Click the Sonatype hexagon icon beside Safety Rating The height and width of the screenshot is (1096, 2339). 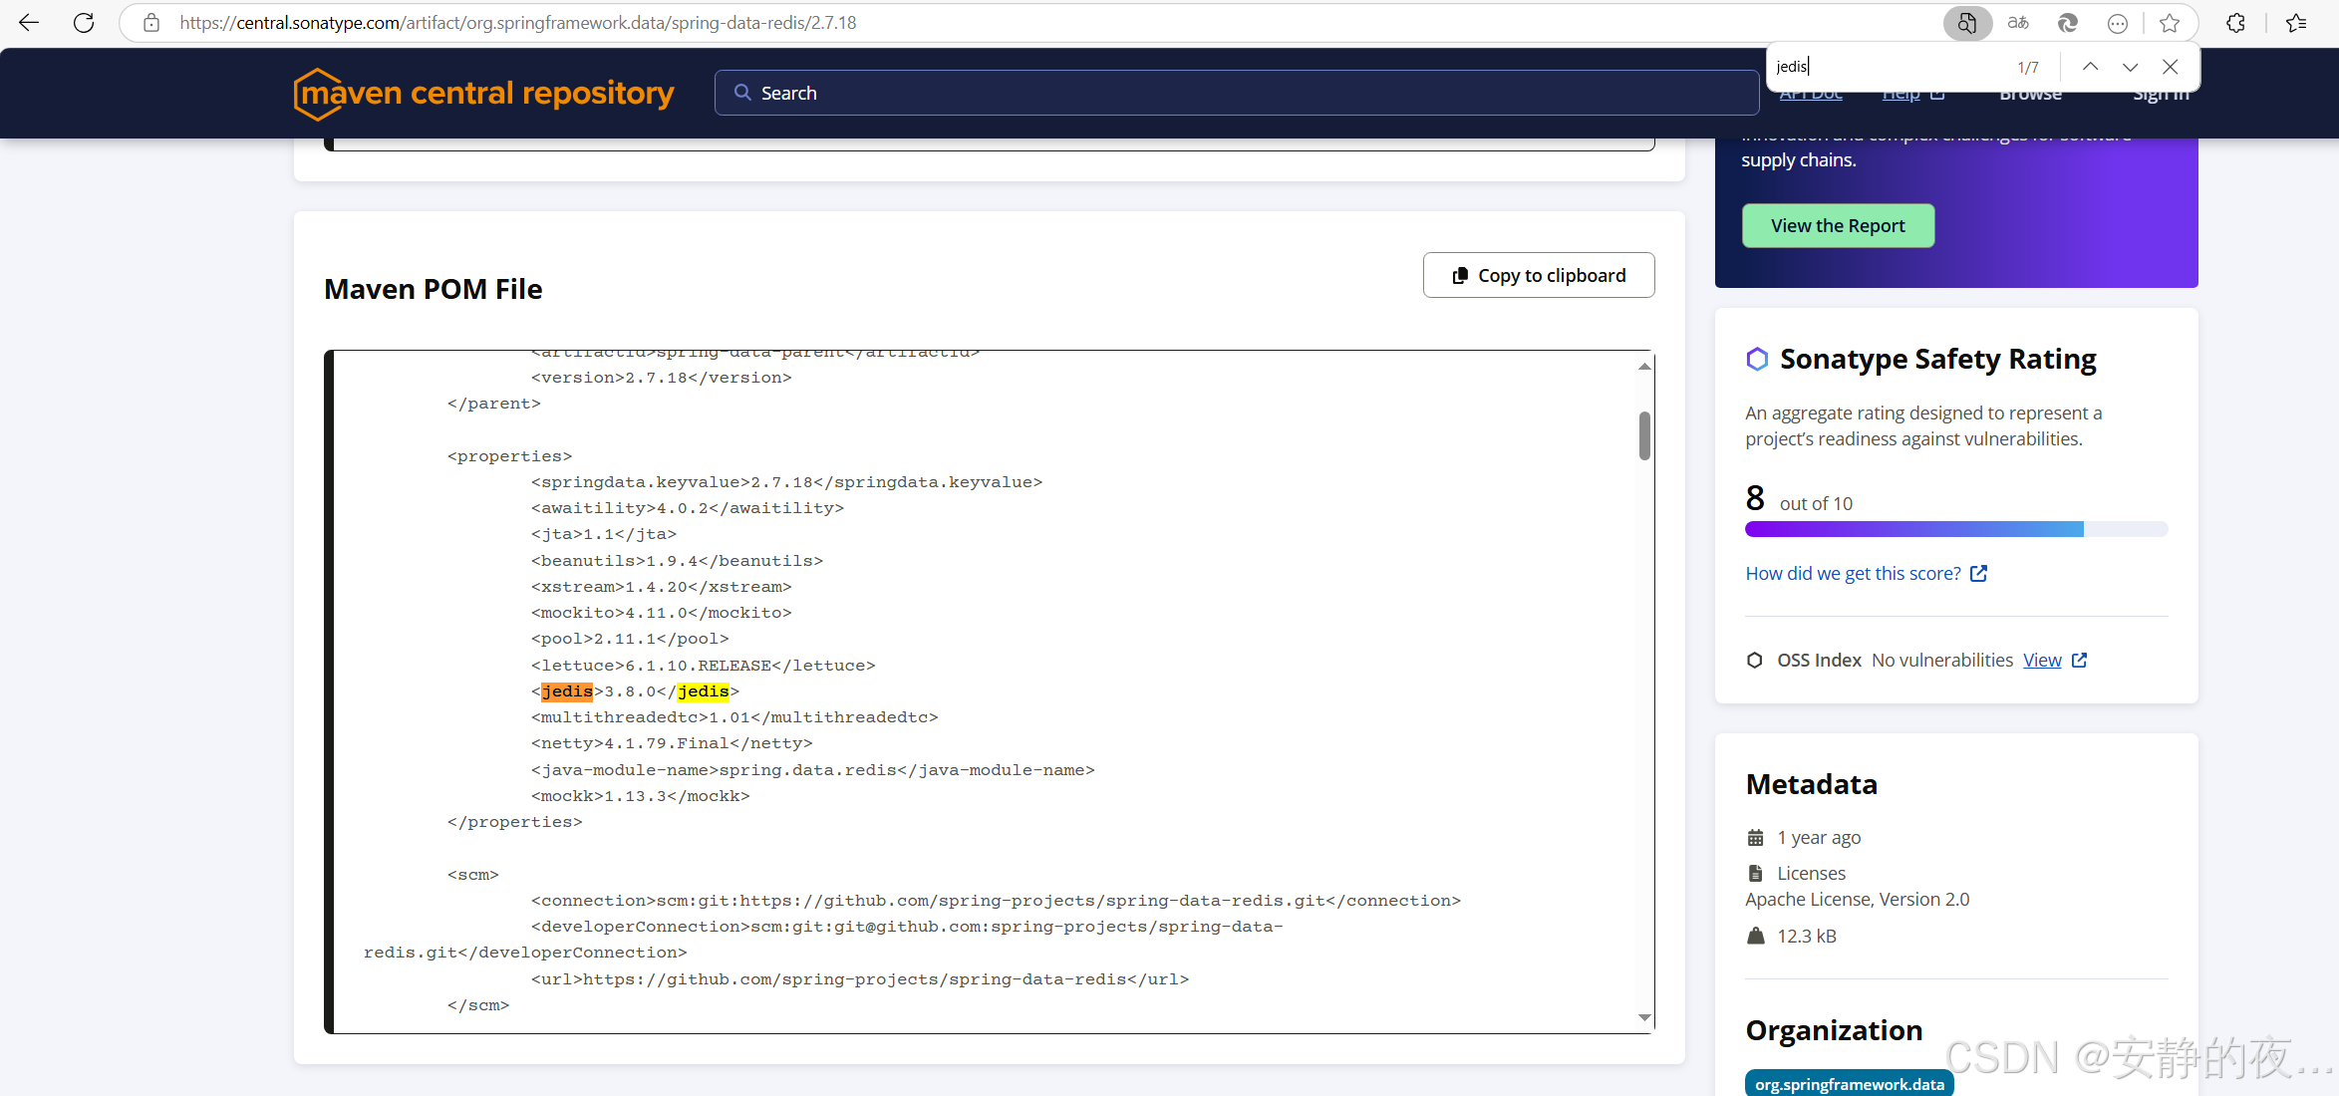tap(1757, 359)
